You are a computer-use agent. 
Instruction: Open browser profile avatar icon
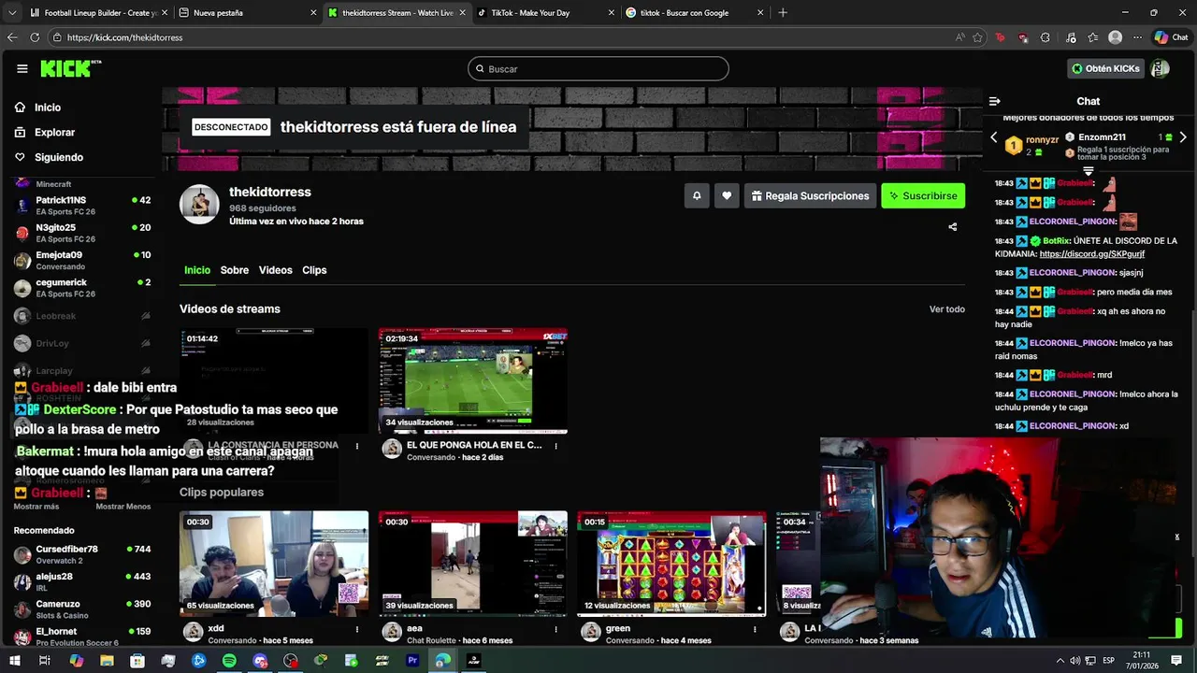click(1116, 37)
